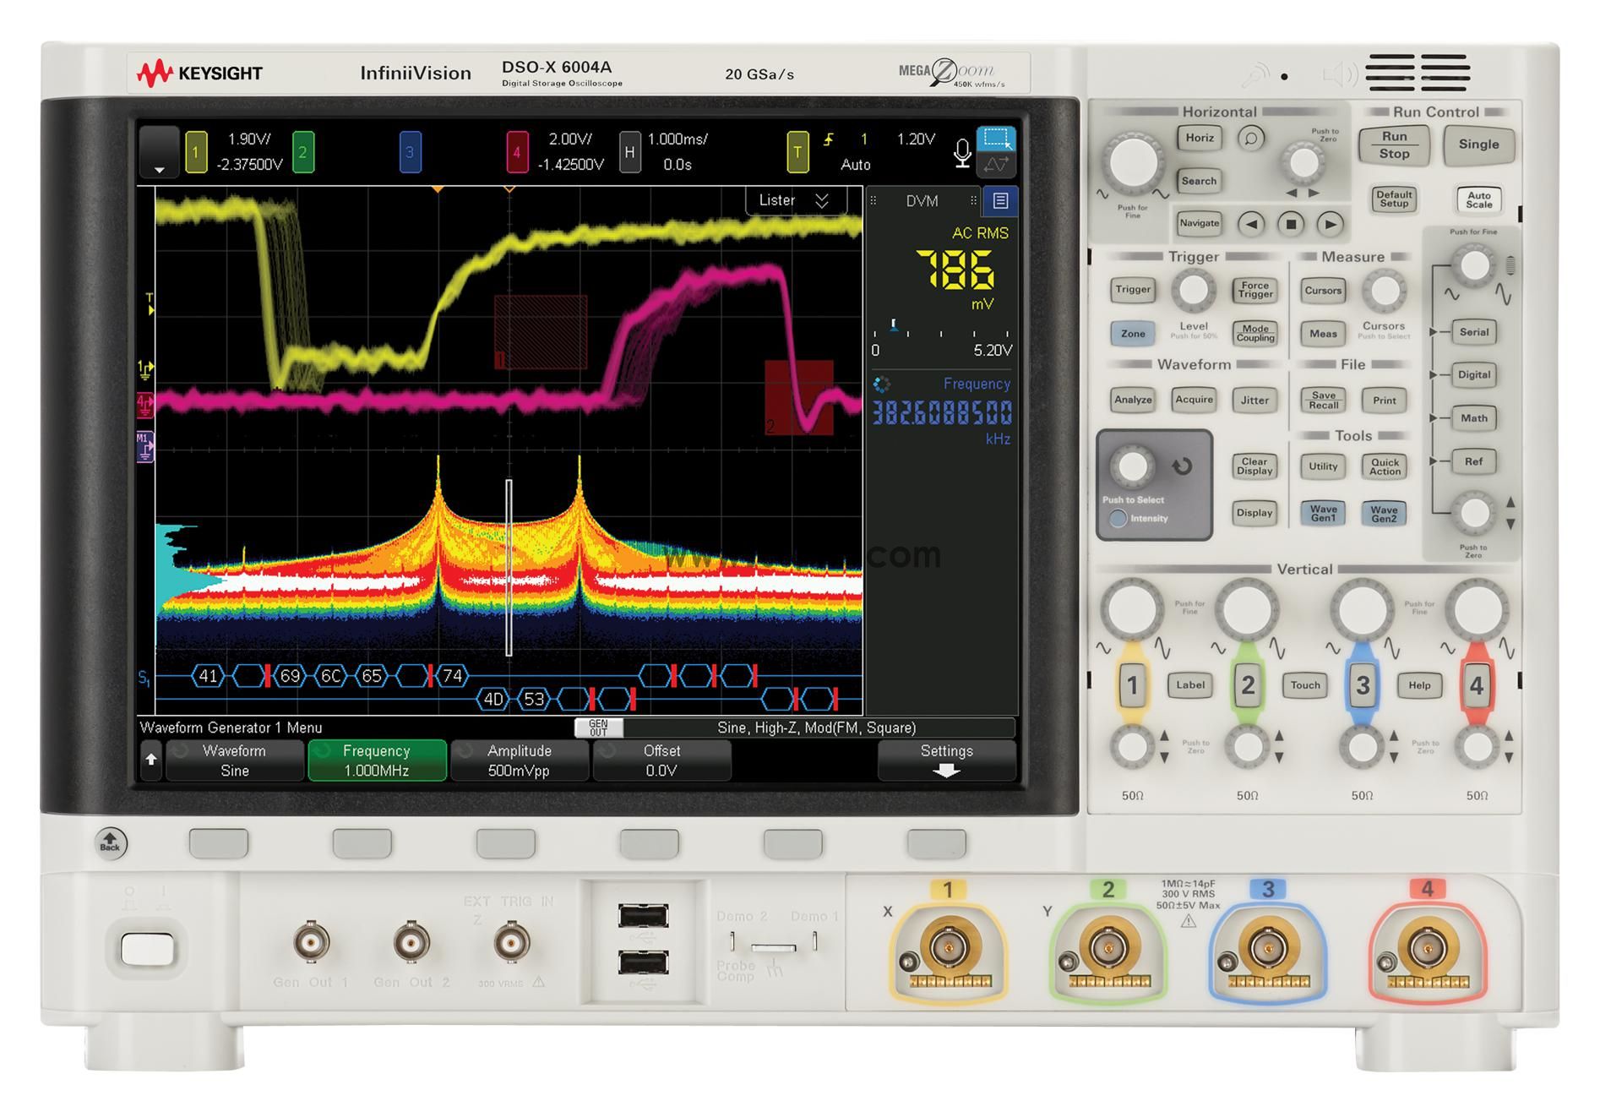Click the Force Trigger button

pyautogui.click(x=1255, y=291)
